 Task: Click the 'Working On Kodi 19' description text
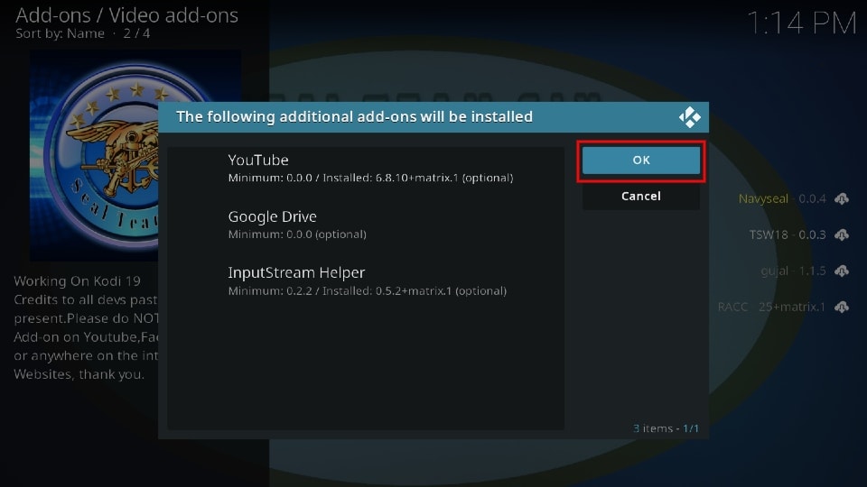pyautogui.click(x=77, y=281)
